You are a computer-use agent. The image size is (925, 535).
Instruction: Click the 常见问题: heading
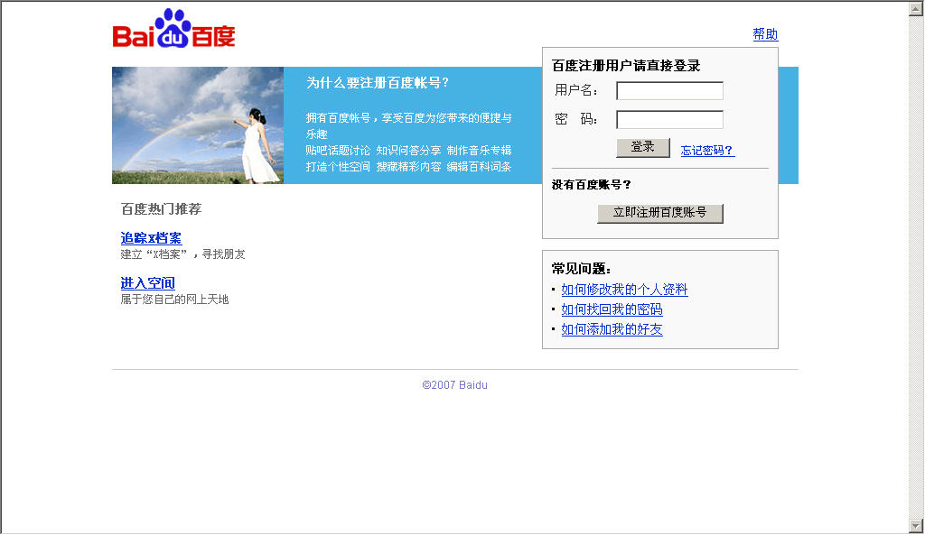point(581,269)
